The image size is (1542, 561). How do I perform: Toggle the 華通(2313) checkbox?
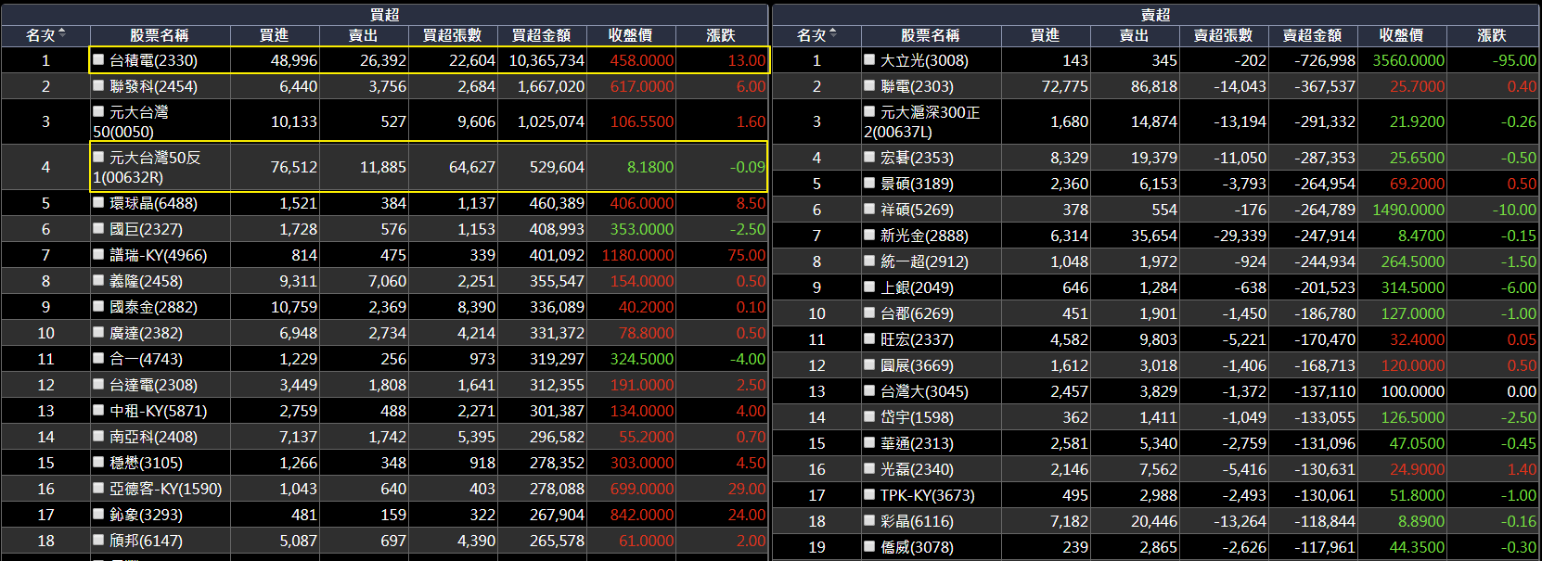point(869,442)
